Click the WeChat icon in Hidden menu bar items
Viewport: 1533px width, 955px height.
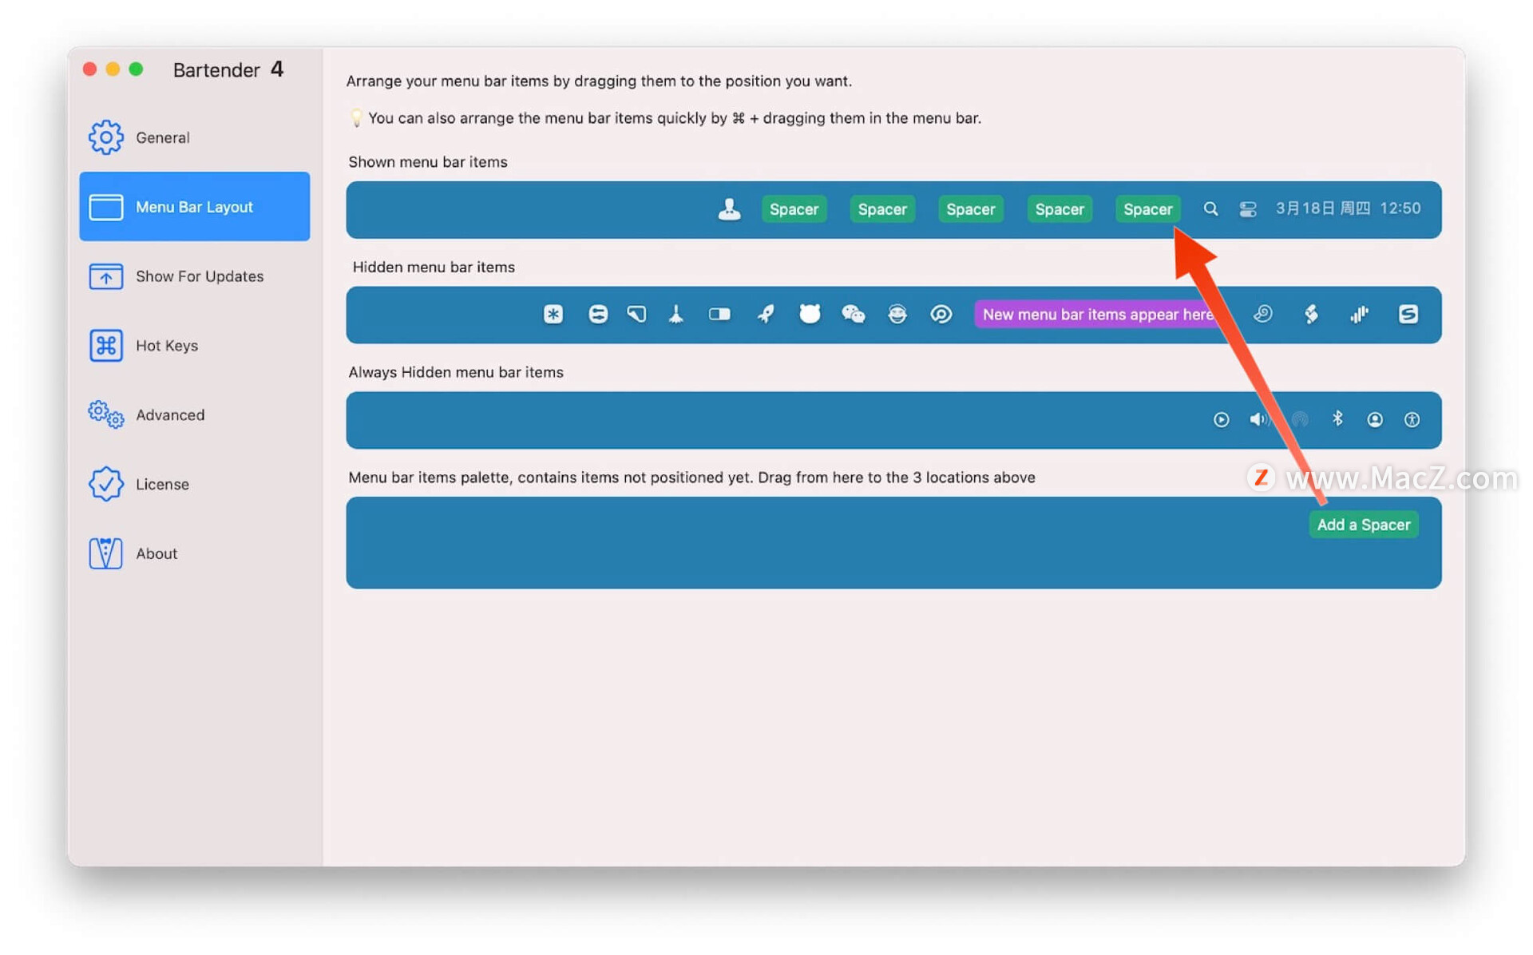coord(854,315)
